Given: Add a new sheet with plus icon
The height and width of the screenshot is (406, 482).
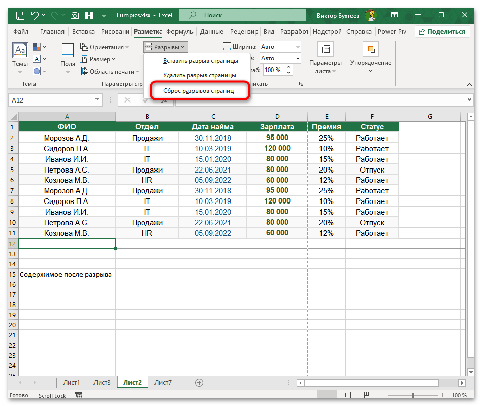Looking at the screenshot, I should pos(199,383).
